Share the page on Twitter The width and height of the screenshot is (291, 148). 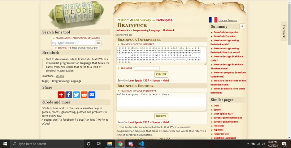(x=76, y=95)
